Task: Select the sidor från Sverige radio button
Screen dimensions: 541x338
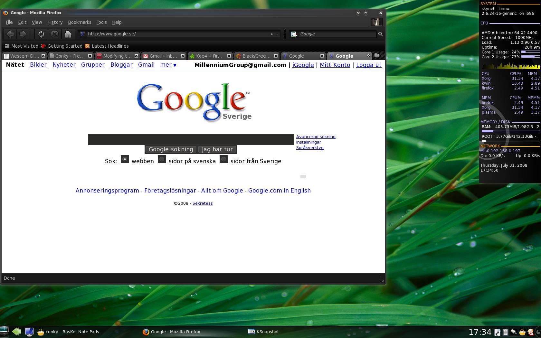Action: (x=223, y=159)
